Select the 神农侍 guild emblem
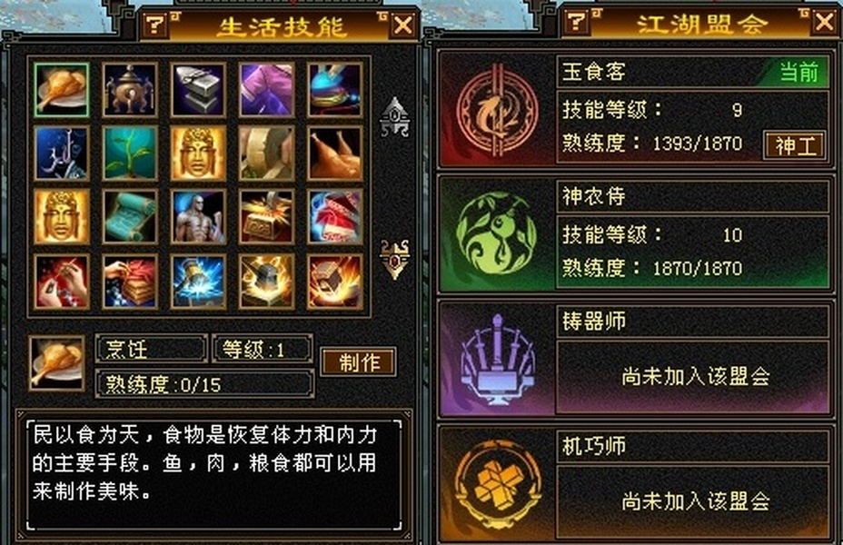This screenshot has height=545, width=843. pos(496,234)
